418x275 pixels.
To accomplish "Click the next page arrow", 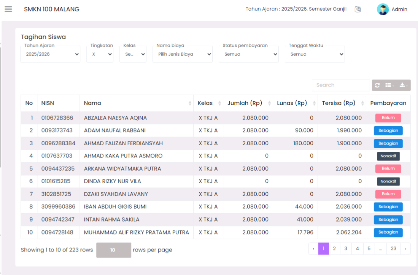I will click(406, 249).
